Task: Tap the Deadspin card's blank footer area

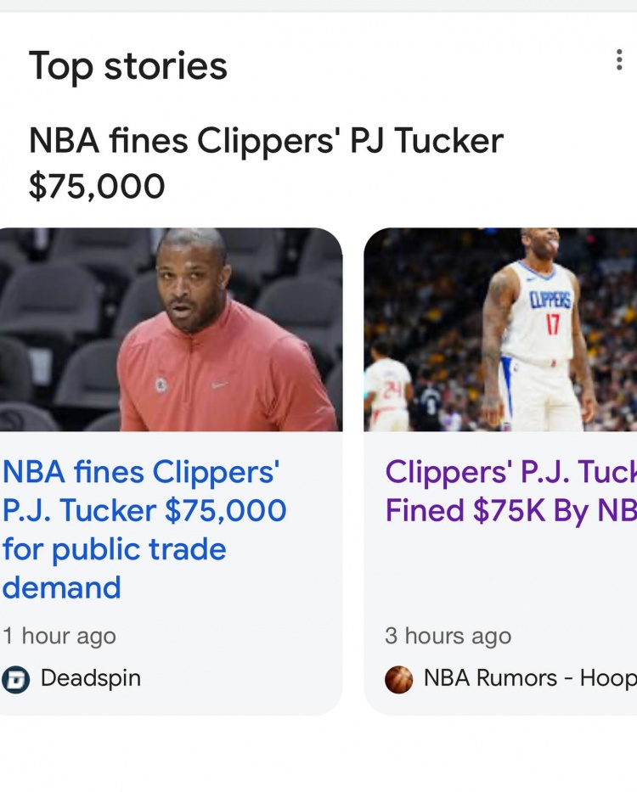Action: point(171,705)
